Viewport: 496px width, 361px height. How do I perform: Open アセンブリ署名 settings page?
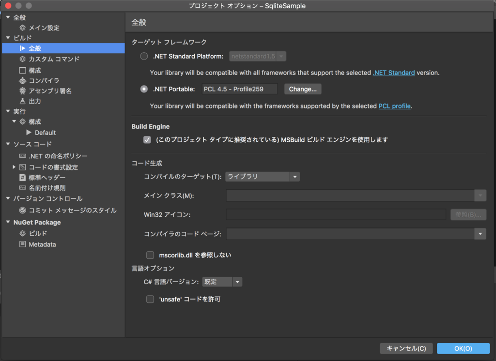tap(50, 91)
